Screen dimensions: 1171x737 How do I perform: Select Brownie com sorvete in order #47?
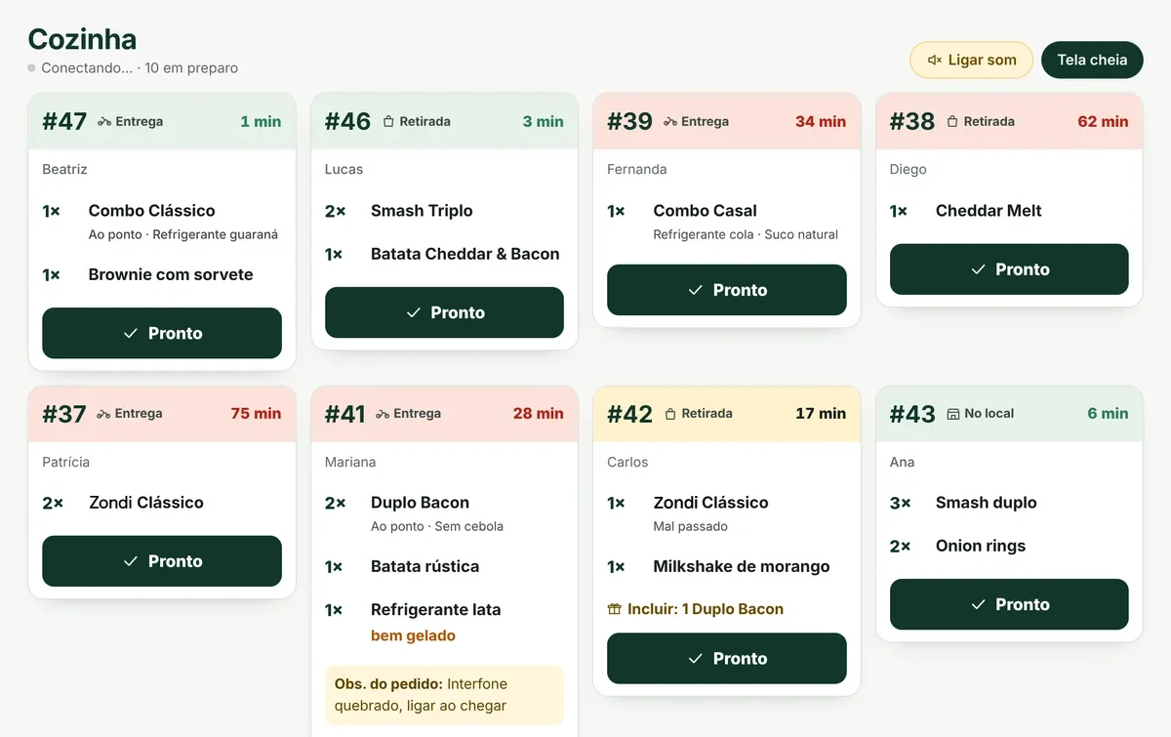click(171, 275)
